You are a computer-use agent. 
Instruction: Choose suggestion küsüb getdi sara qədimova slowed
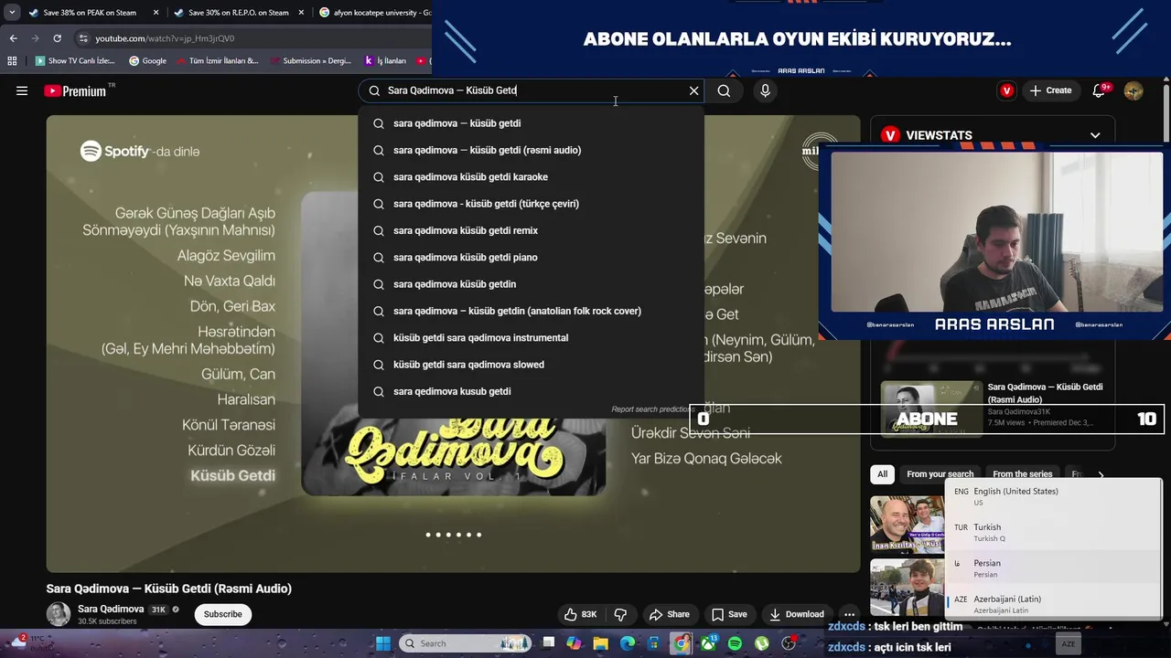(x=532, y=364)
